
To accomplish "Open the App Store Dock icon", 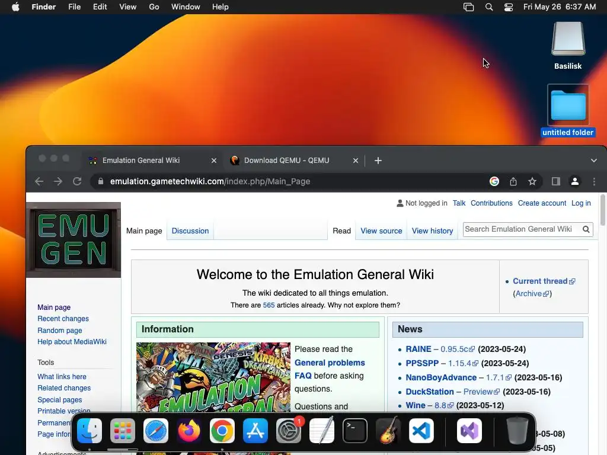I will (x=255, y=431).
